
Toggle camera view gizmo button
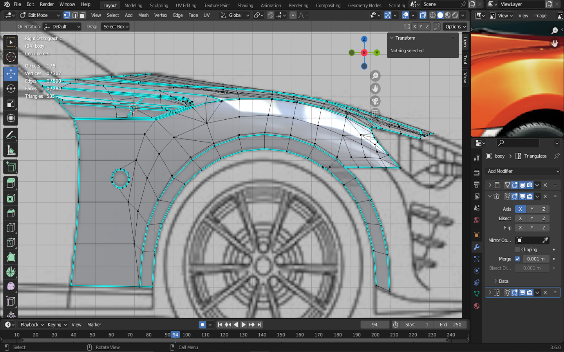point(375,101)
